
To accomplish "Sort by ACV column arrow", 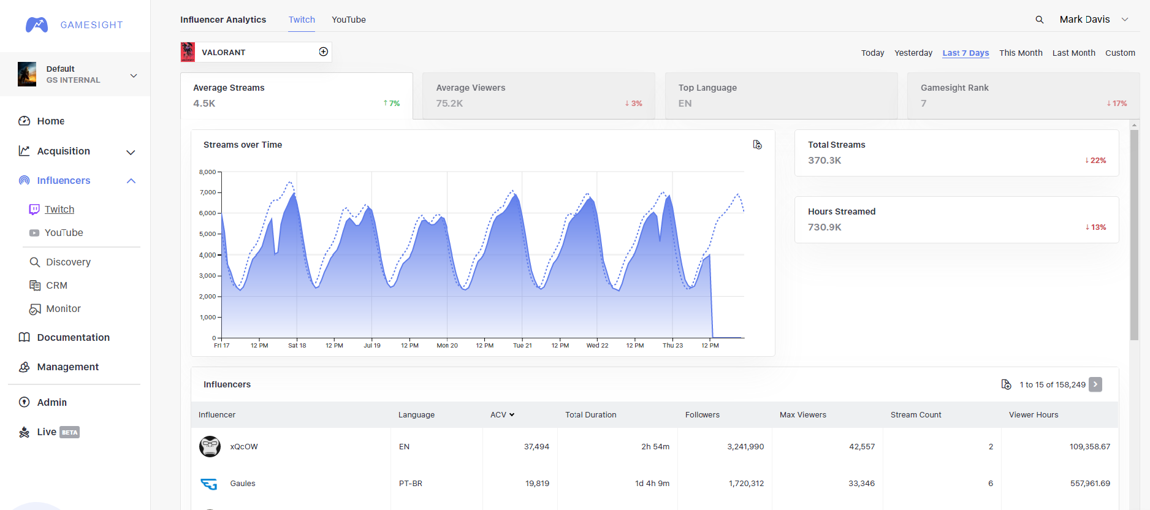I will pyautogui.click(x=512, y=415).
